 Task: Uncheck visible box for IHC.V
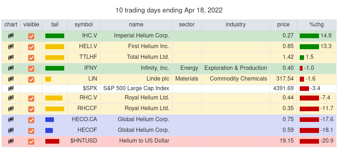tap(31, 36)
